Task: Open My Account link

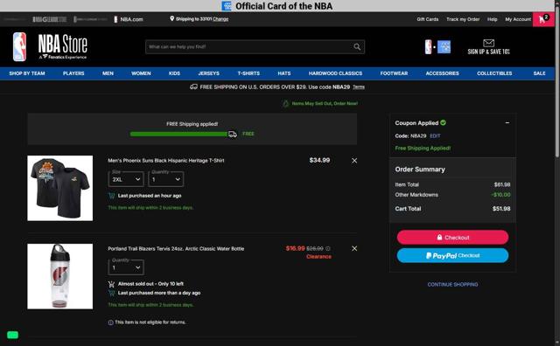Action: click(518, 19)
